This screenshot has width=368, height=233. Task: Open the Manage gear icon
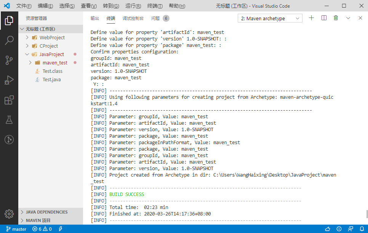(9, 214)
